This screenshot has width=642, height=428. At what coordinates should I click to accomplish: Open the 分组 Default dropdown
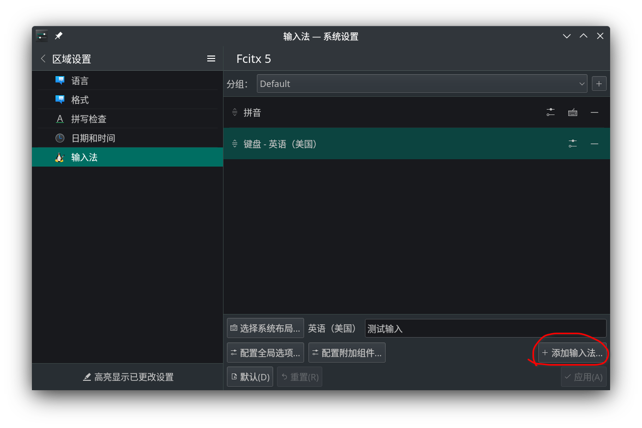pyautogui.click(x=422, y=84)
